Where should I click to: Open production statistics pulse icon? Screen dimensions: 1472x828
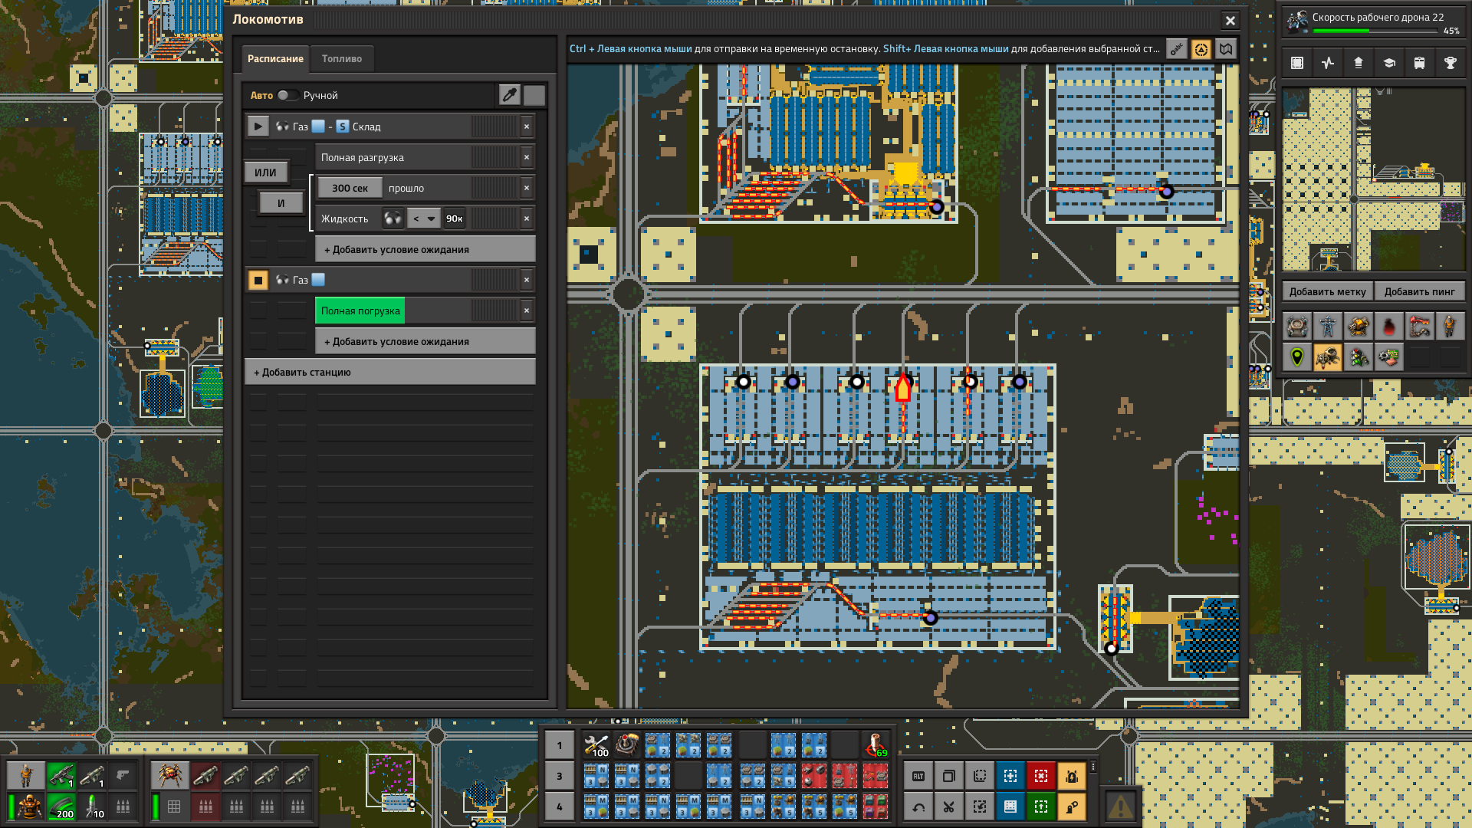tap(1328, 63)
